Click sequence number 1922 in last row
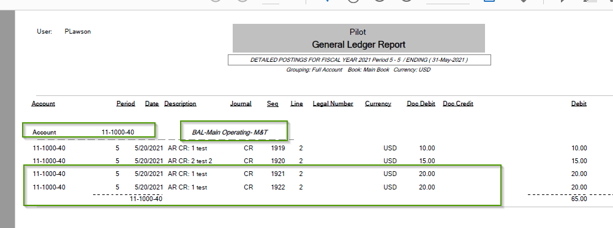This screenshot has height=228, width=613. (x=278, y=188)
